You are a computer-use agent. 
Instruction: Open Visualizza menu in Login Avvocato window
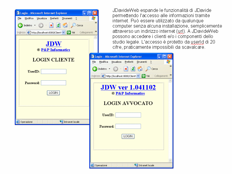tap(116, 62)
